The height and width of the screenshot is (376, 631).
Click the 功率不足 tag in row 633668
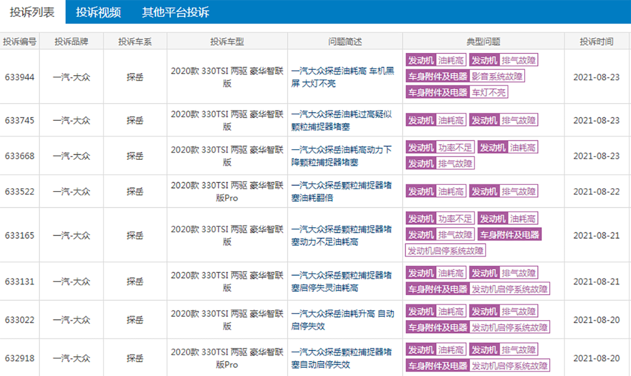(x=455, y=148)
